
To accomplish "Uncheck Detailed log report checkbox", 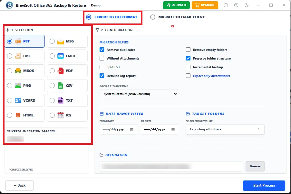I will tap(102, 76).
